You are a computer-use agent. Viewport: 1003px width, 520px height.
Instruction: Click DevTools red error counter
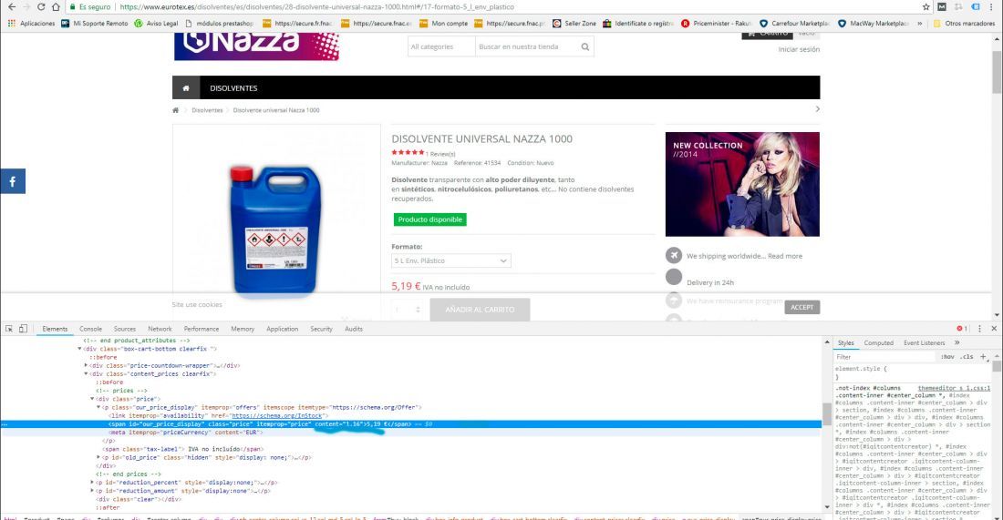pyautogui.click(x=961, y=329)
